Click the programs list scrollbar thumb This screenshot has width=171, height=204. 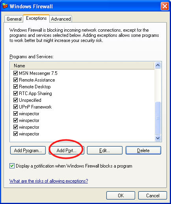(158, 118)
